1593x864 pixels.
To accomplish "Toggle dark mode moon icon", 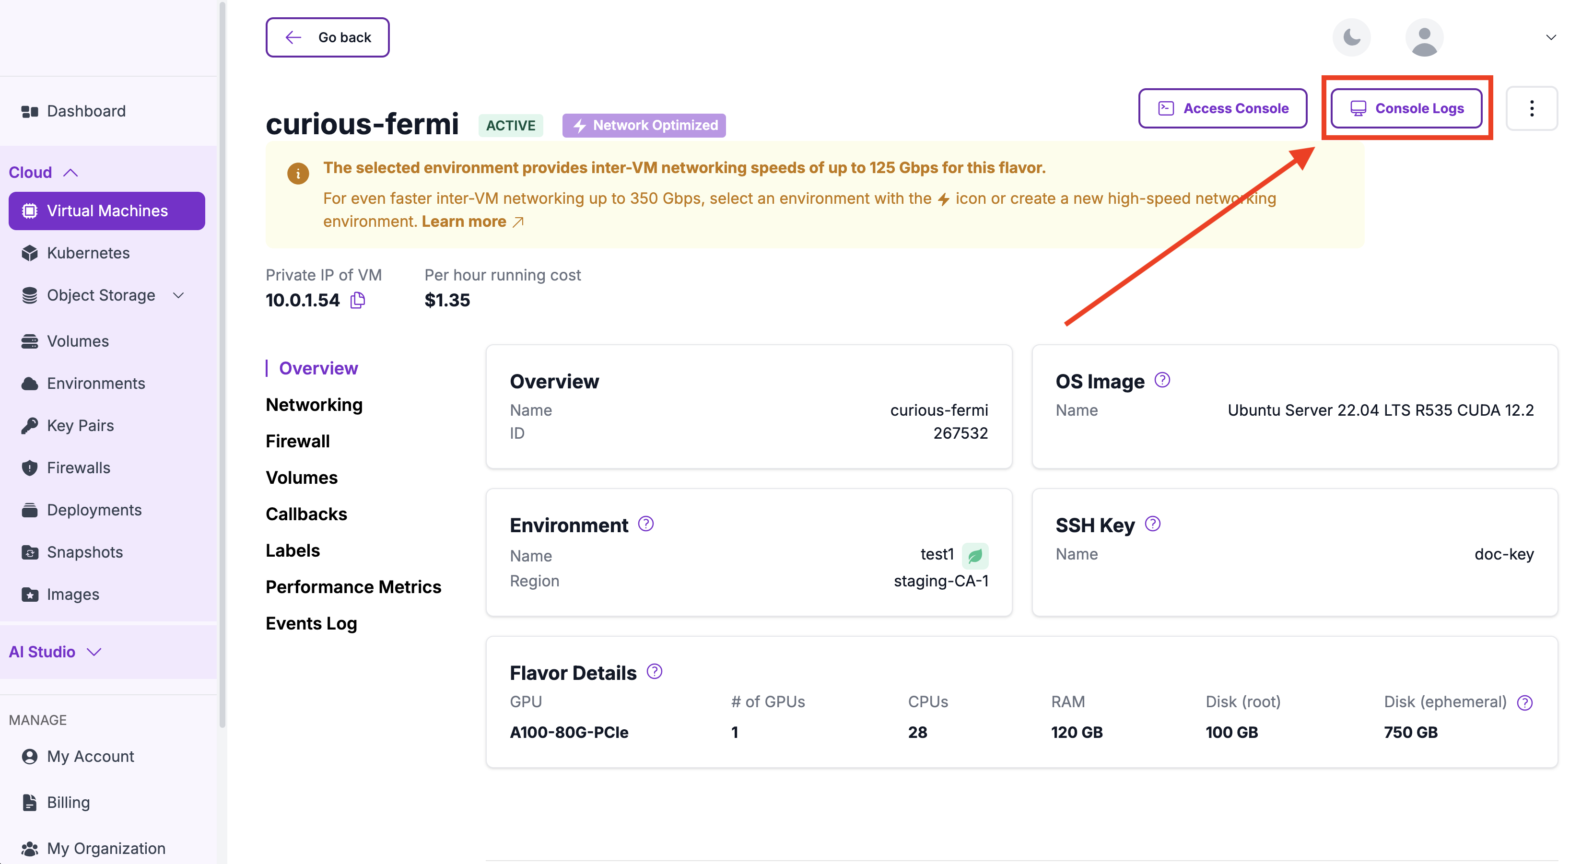I will [x=1351, y=37].
